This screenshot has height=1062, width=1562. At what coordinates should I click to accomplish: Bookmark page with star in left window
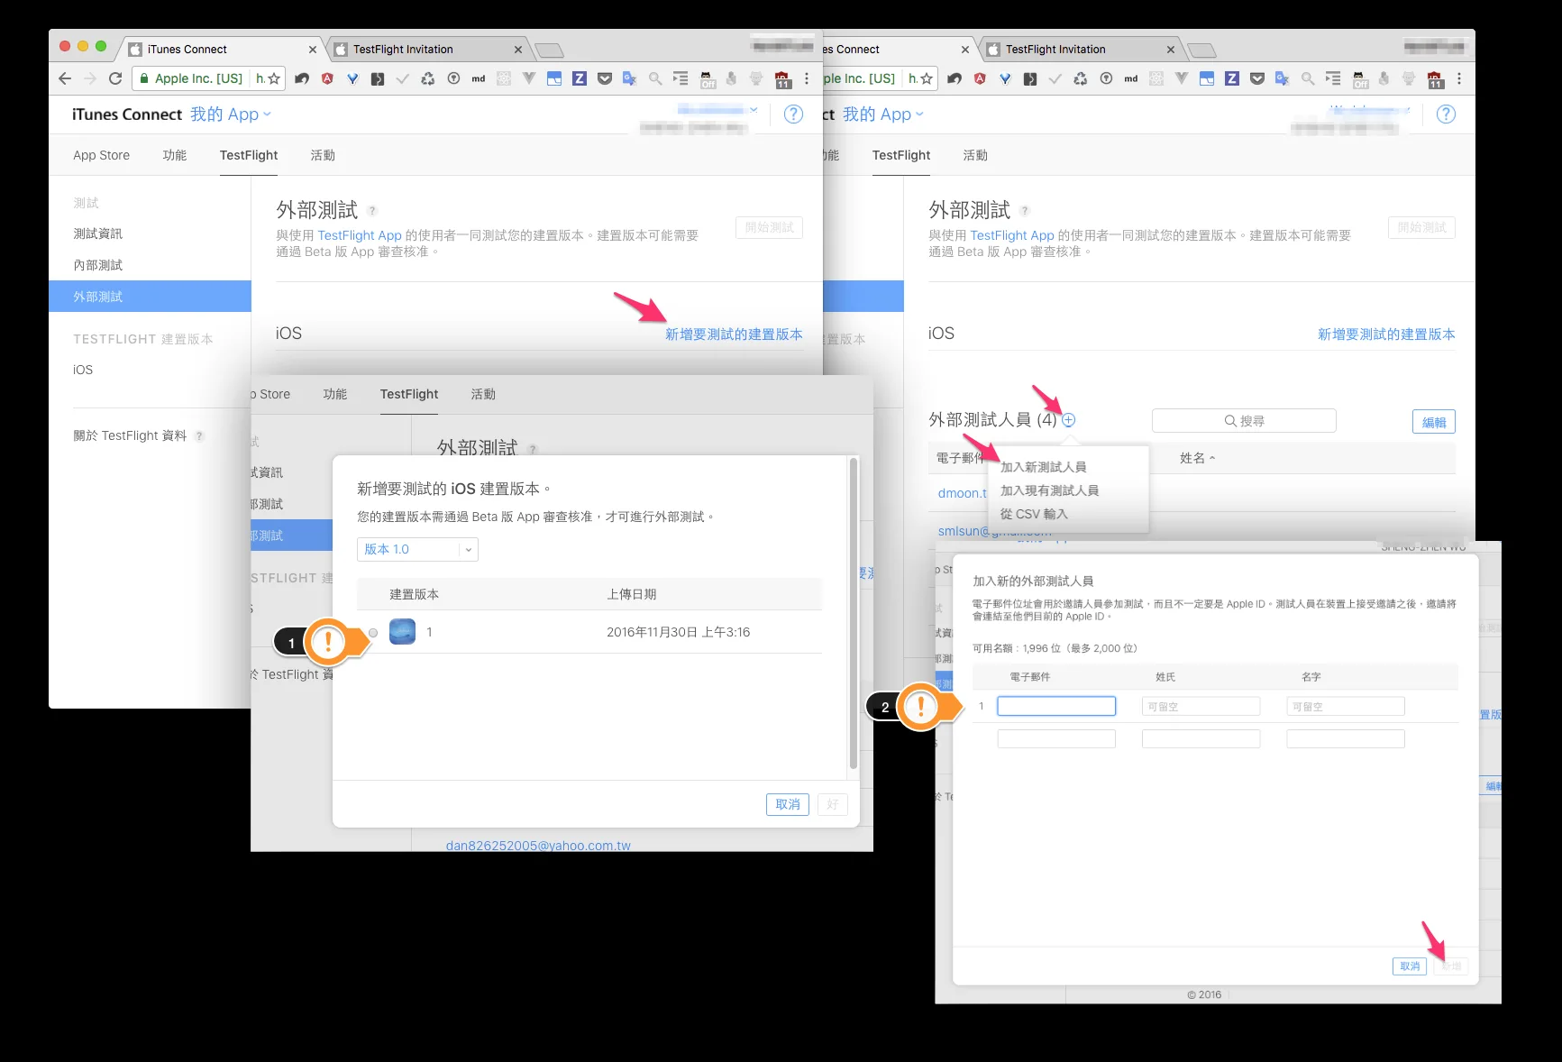point(274,78)
